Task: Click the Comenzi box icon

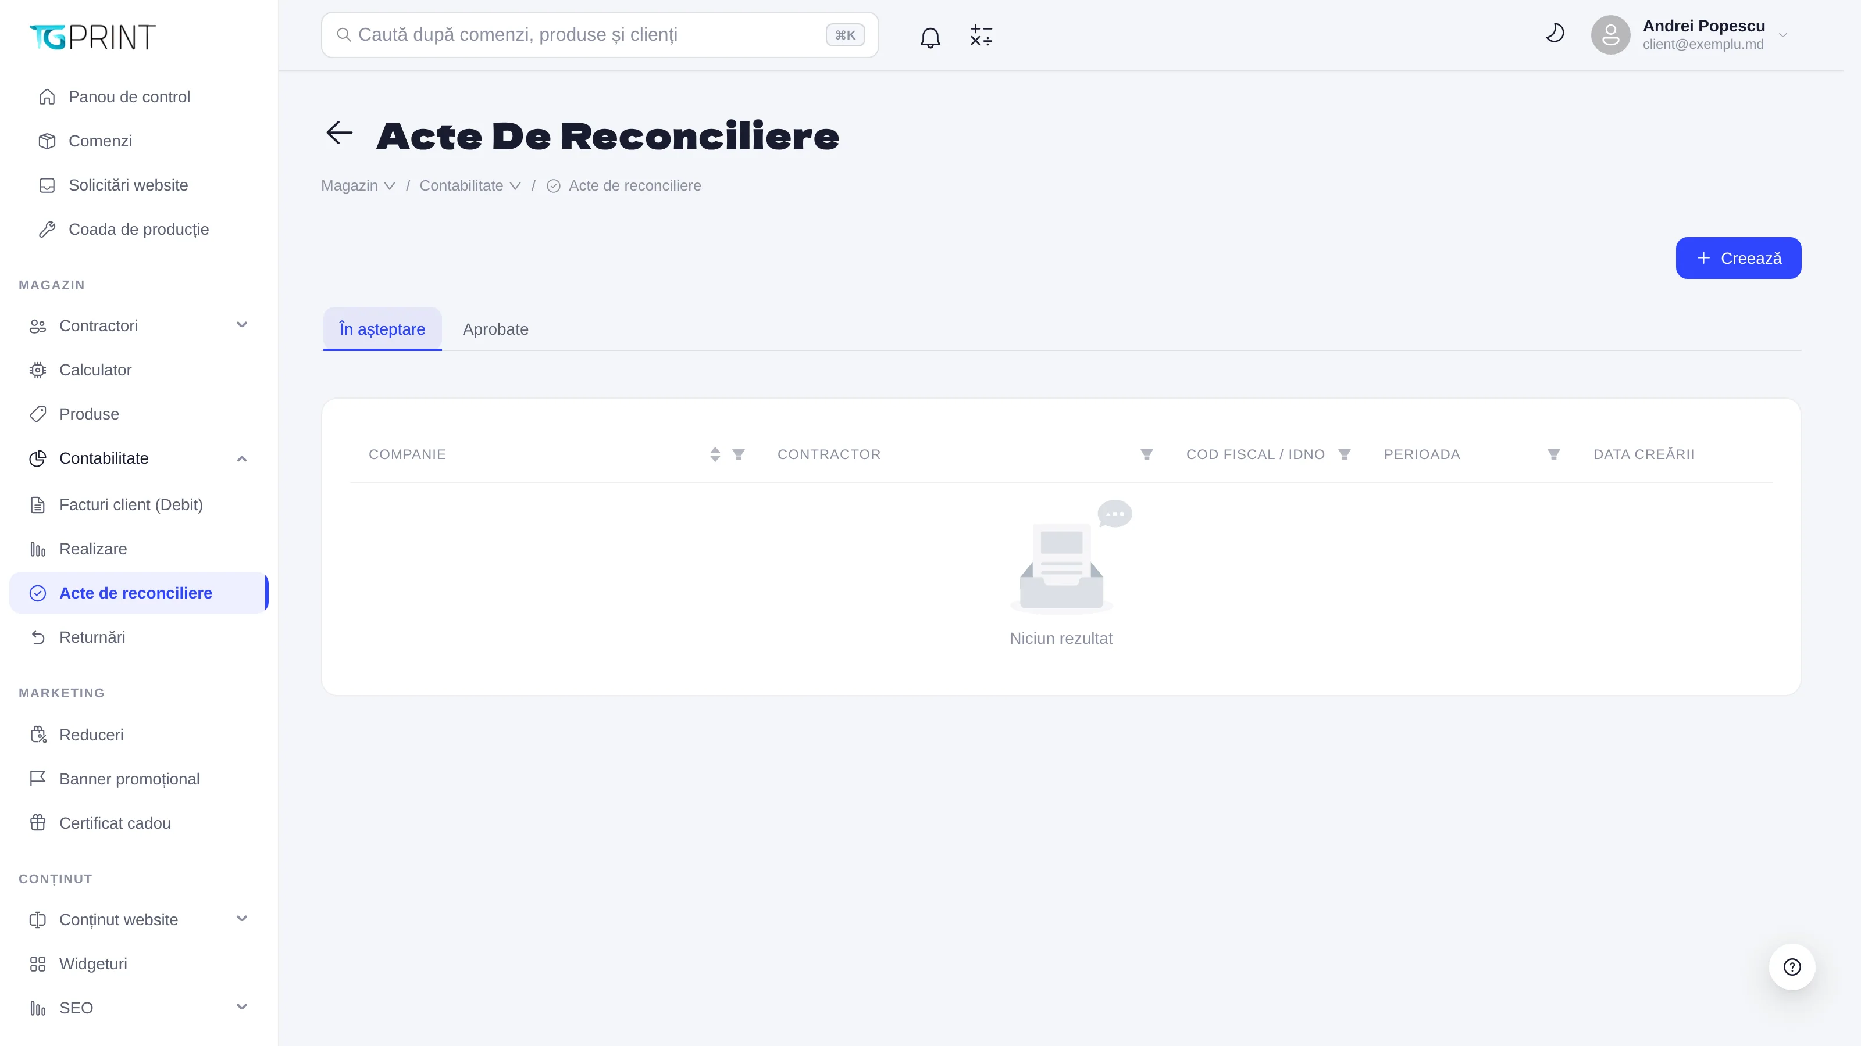Action: tap(47, 141)
